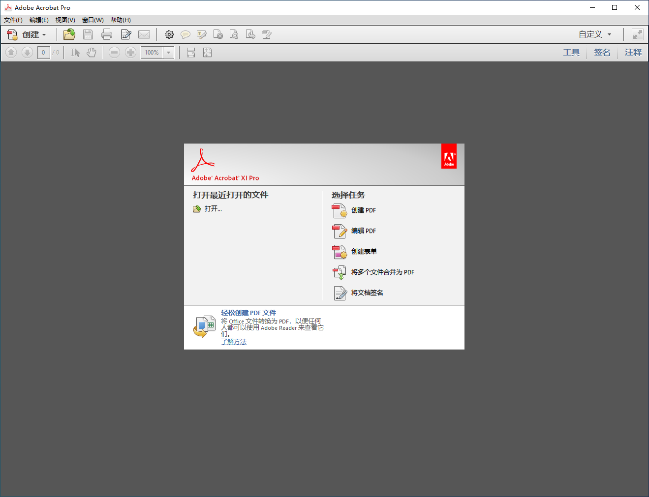Click the 编辑 PDF task link
This screenshot has height=497, width=649.
(364, 231)
